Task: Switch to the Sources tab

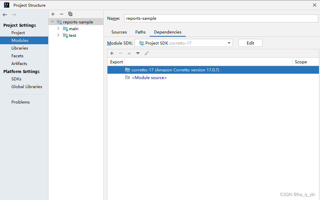Action: pos(119,32)
